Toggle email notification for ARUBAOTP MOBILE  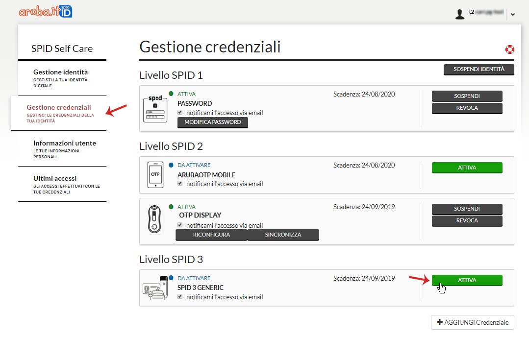pyautogui.click(x=180, y=184)
